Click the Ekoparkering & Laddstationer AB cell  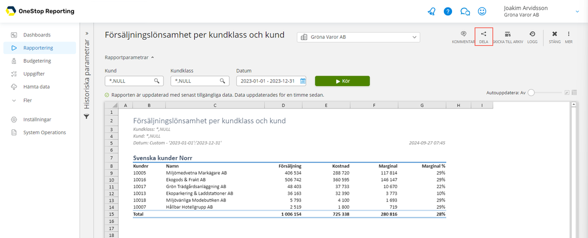(200, 193)
